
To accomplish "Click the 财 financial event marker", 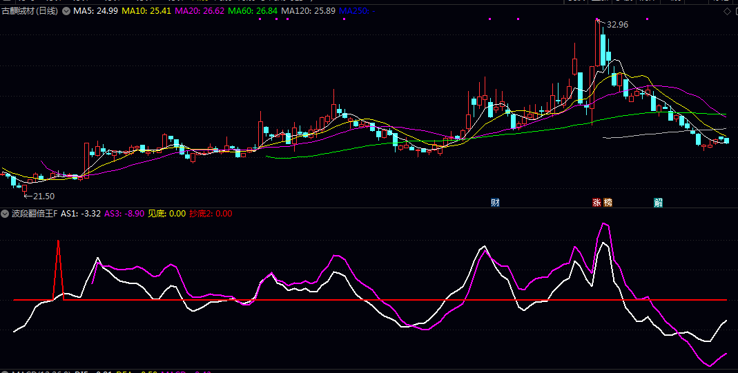I will click(495, 202).
